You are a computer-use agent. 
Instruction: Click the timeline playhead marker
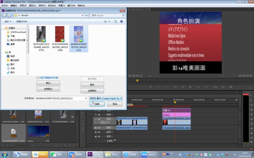pos(175,102)
